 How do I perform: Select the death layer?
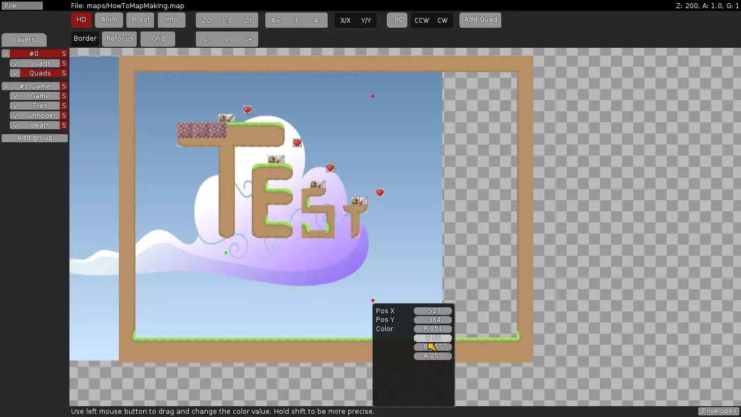tap(40, 125)
